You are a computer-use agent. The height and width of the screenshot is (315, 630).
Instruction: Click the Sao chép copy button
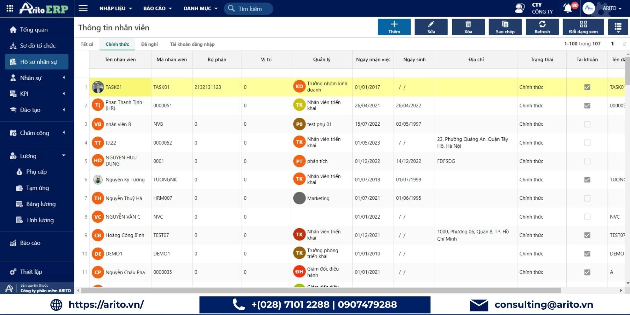505,27
